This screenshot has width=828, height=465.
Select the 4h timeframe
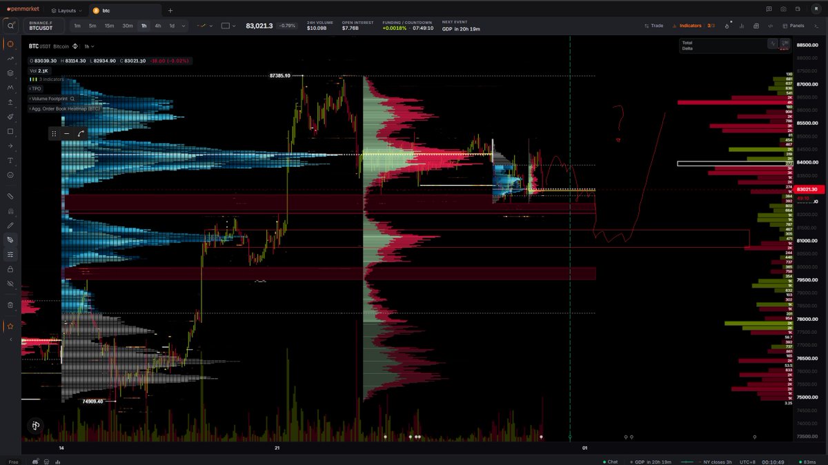[158, 26]
